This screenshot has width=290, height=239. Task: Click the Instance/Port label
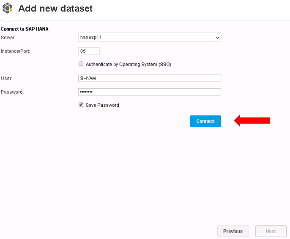pos(15,51)
